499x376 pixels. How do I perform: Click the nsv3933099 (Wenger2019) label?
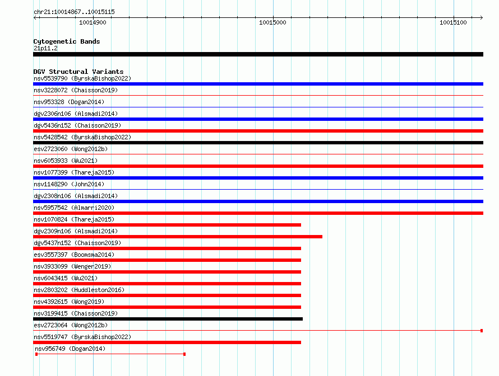pos(72,266)
